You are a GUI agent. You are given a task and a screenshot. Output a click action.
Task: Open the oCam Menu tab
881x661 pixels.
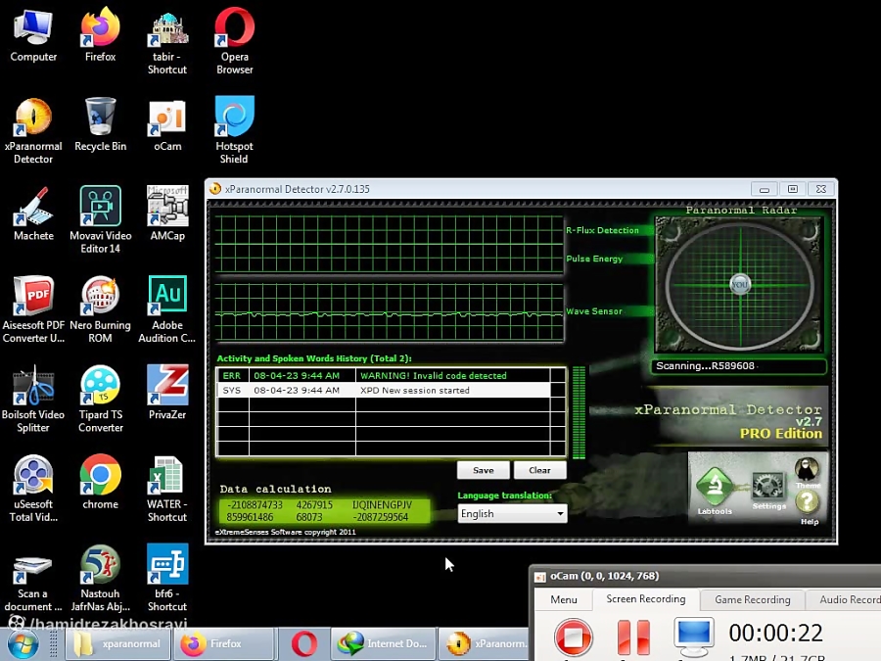[563, 599]
